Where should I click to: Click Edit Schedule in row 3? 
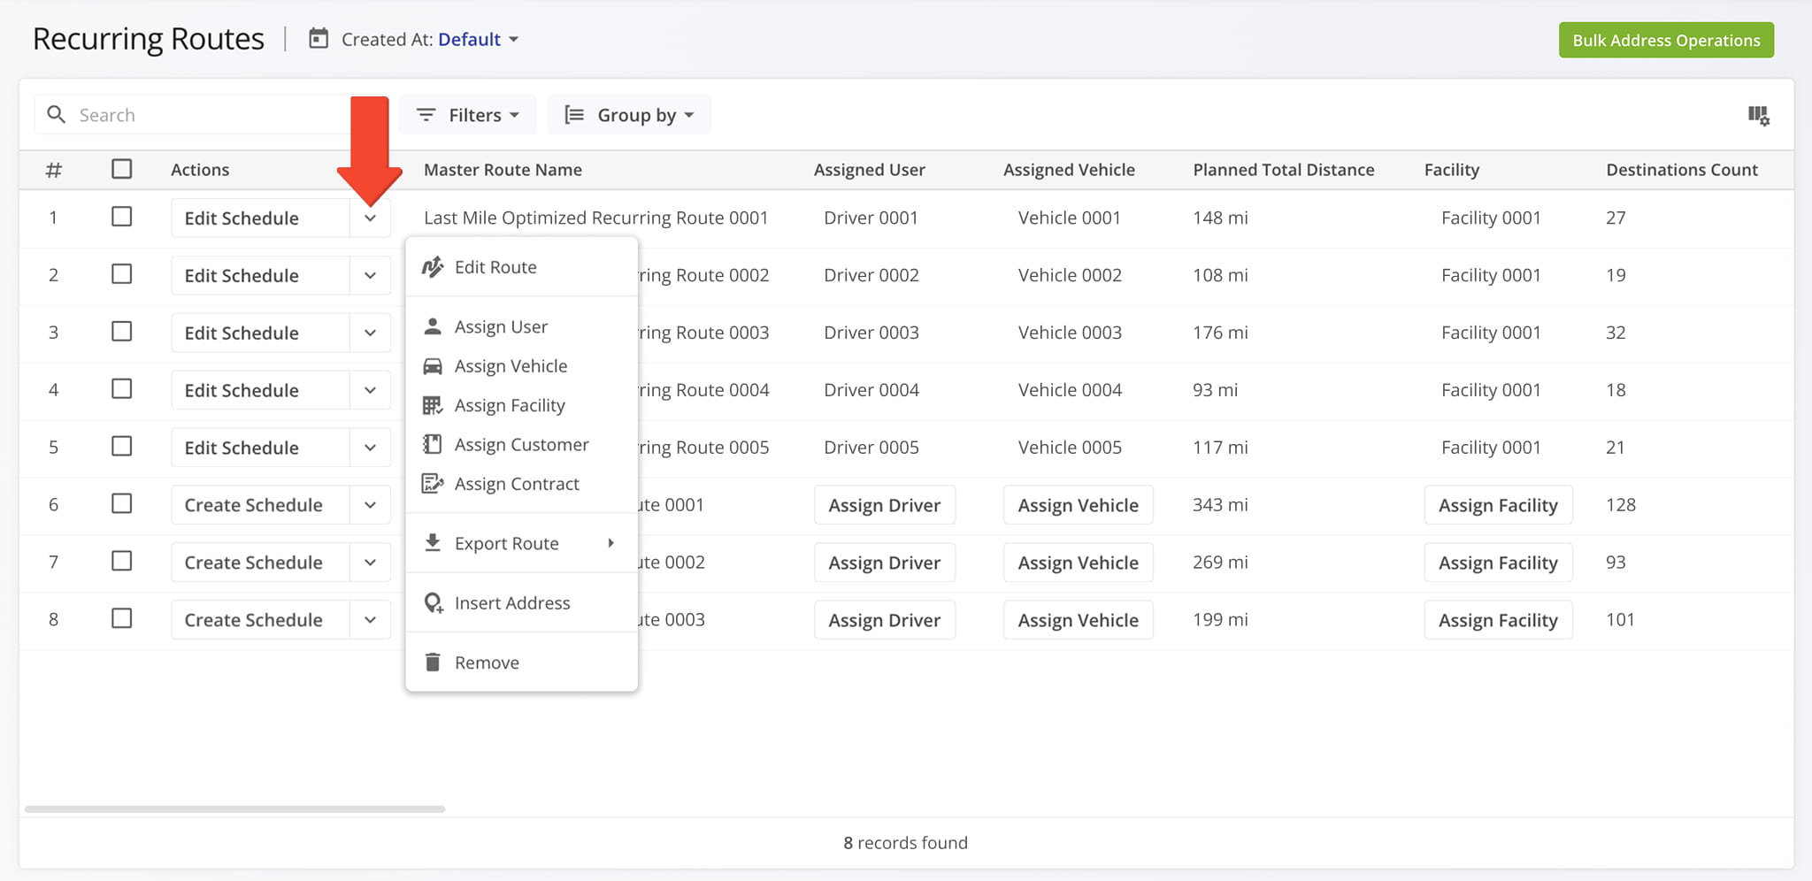tap(260, 333)
